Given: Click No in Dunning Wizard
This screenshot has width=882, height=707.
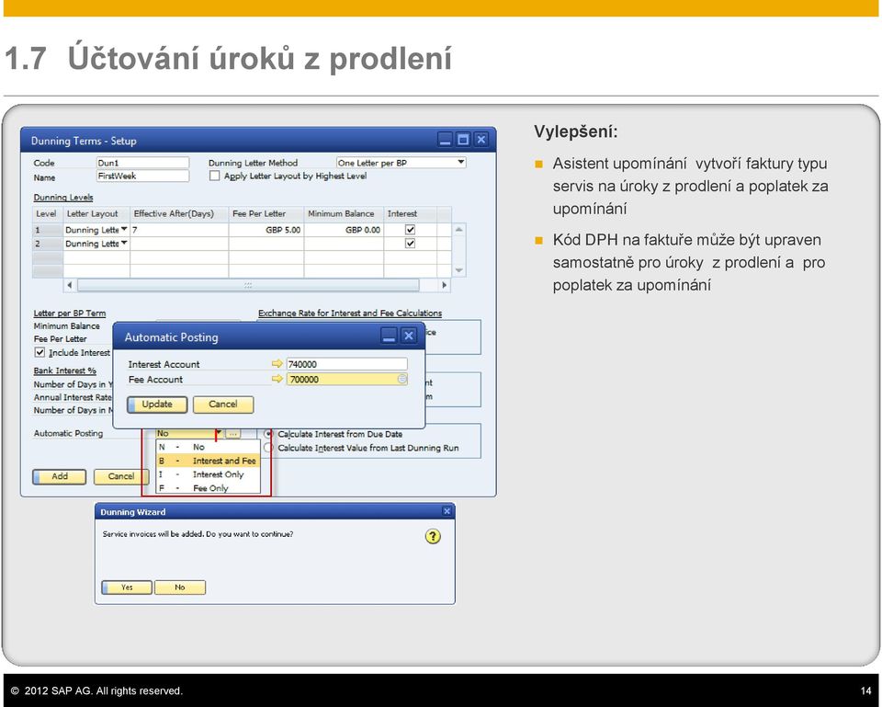Looking at the screenshot, I should [x=180, y=587].
